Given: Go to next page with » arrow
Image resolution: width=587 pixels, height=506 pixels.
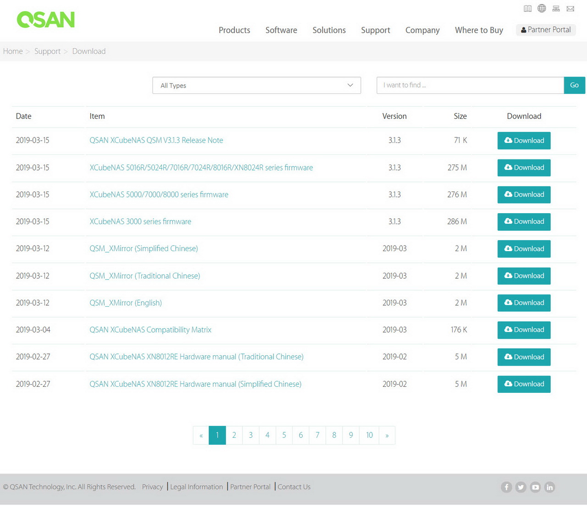Looking at the screenshot, I should coord(387,435).
